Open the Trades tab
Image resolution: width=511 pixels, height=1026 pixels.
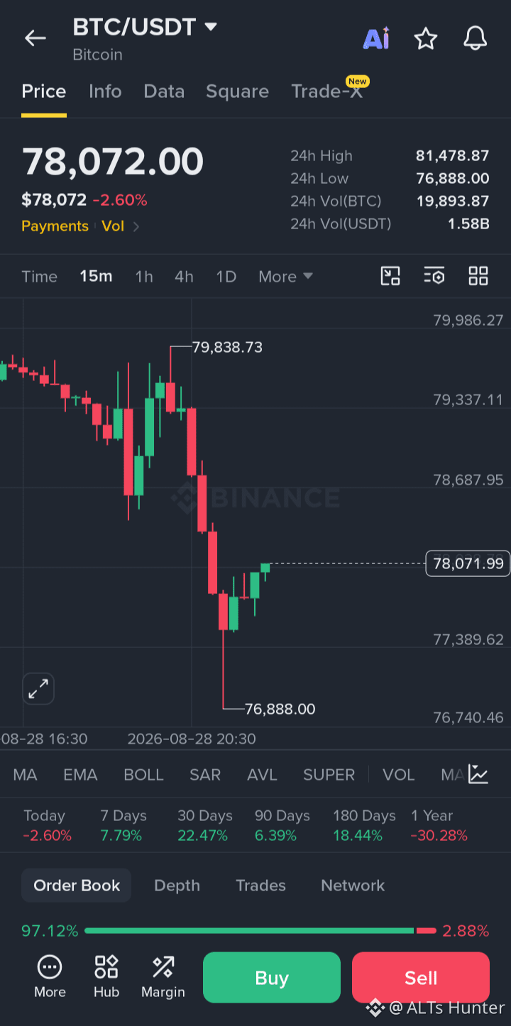point(260,886)
